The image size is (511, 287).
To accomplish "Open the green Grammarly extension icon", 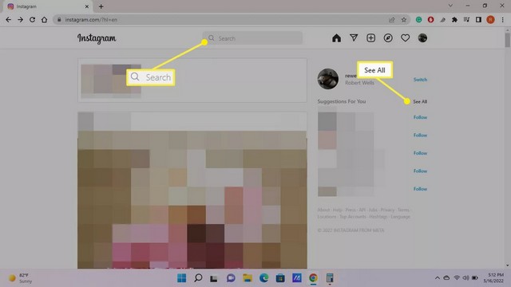I will tap(418, 19).
